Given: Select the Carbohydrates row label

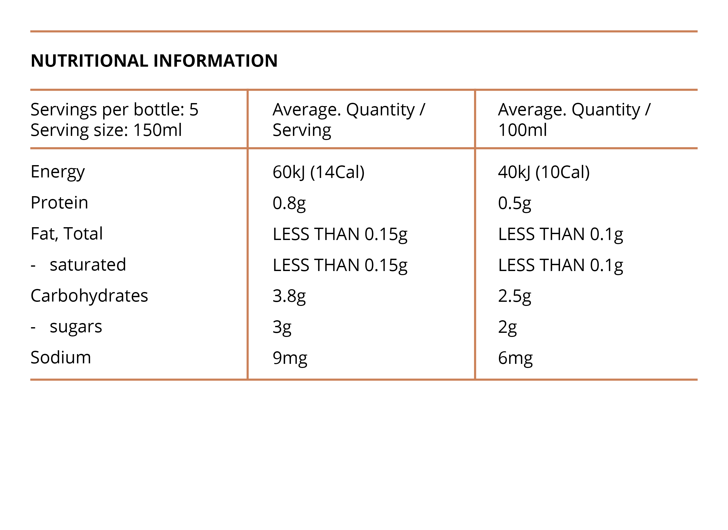Looking at the screenshot, I should click(x=89, y=295).
